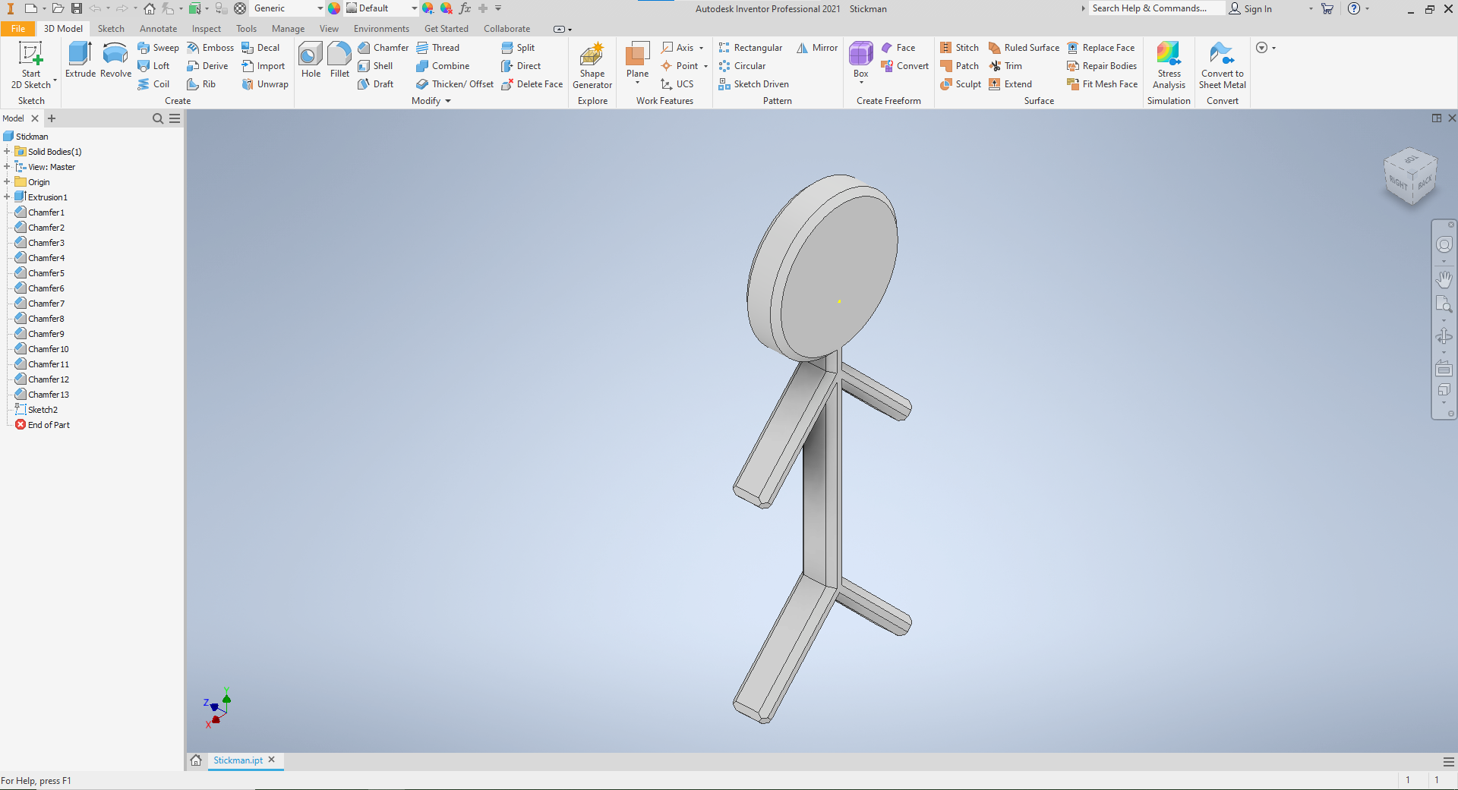Open the Point work feature dropdown
The image size is (1458, 790).
coord(705,66)
